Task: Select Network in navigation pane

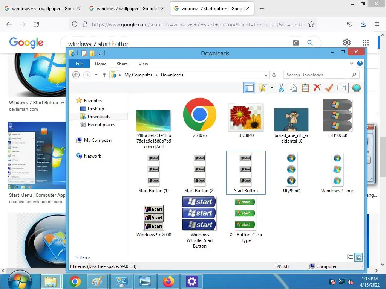Action: click(92, 156)
